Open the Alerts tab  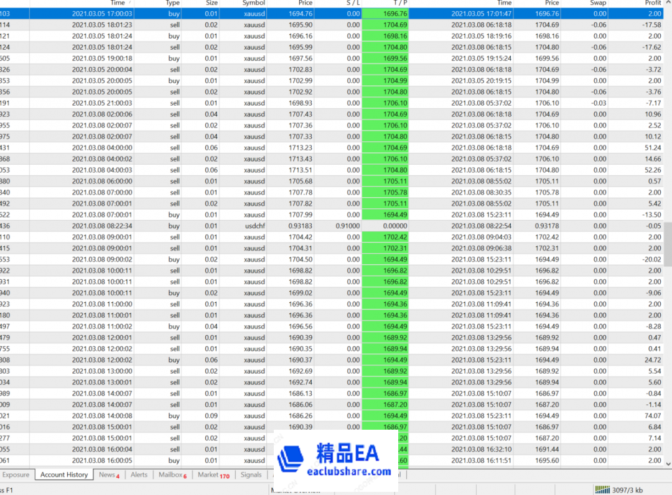[x=139, y=474]
